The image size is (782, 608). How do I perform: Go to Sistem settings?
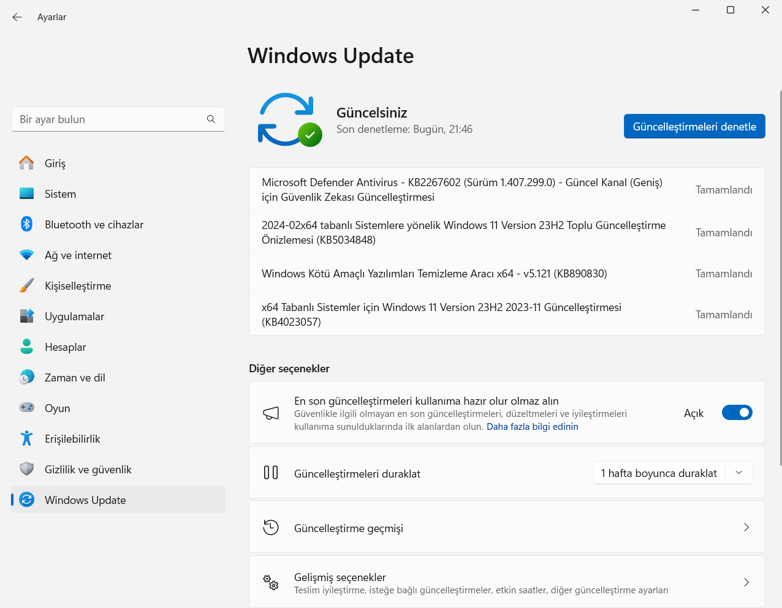coord(118,194)
